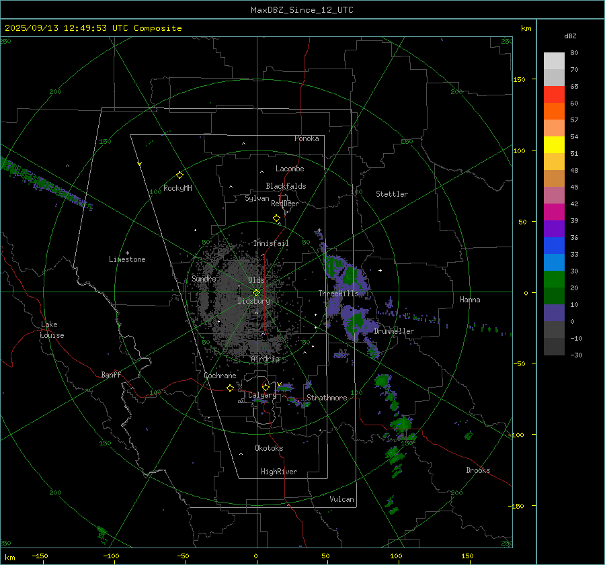The width and height of the screenshot is (605, 565).
Task: Click the yellow diamond marker above Calgary label
Action: (x=266, y=387)
